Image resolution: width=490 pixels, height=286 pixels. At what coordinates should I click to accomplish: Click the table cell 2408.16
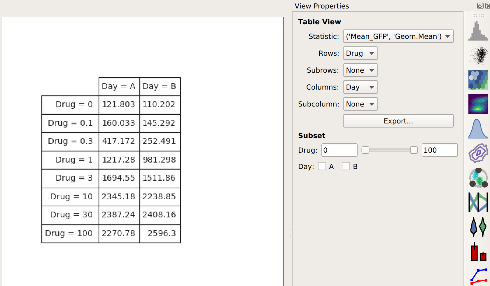point(160,215)
